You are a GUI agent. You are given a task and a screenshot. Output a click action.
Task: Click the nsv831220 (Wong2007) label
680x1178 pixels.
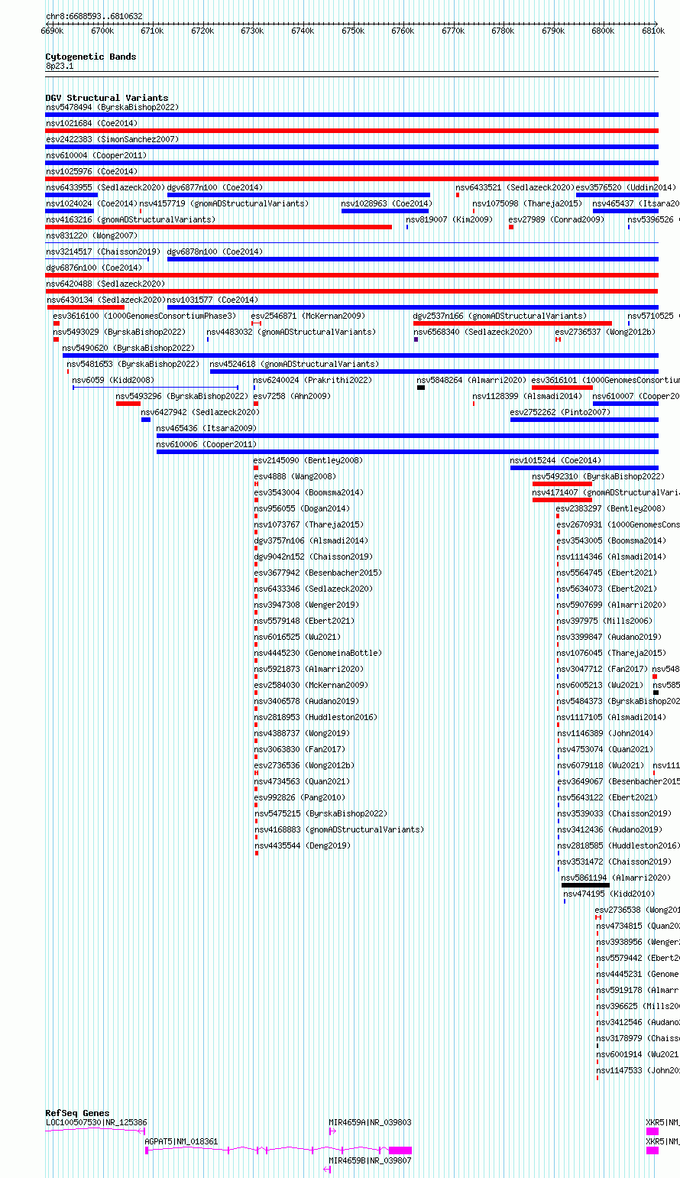click(x=92, y=235)
